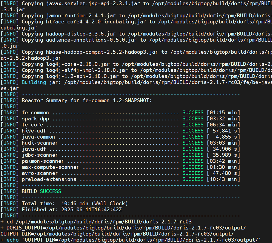Select the 'avro-scanner' module name
Screen dimensions: 272x243
[x=40, y=174]
